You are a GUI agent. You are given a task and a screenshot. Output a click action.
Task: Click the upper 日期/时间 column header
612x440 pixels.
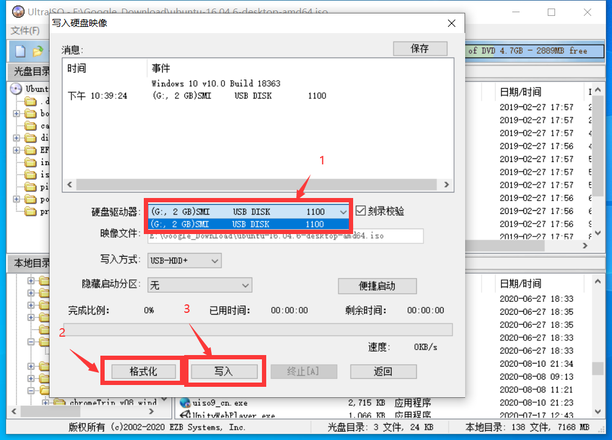click(x=521, y=92)
